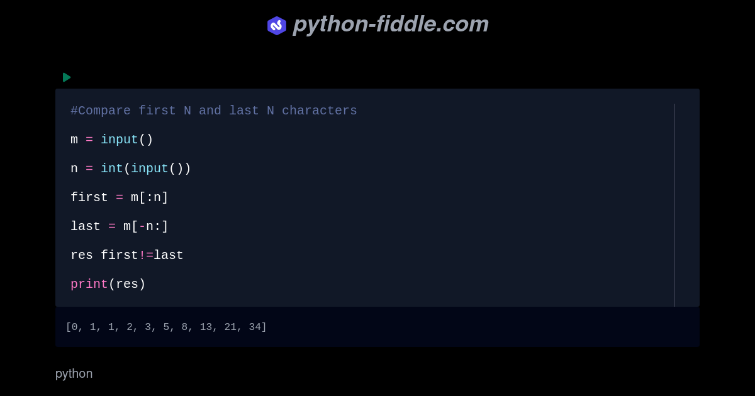Click the emblem inside the rounded logo square
755x396 pixels.
[277, 25]
